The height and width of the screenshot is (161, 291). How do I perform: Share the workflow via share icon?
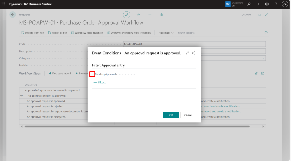138,15
